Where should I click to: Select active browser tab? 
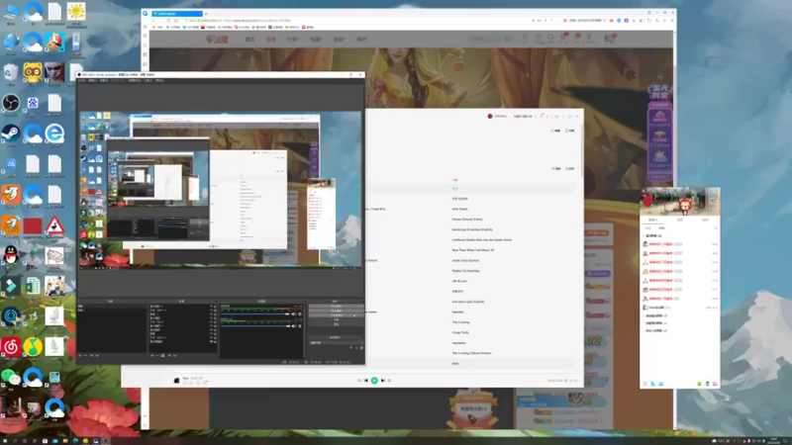coord(177,14)
